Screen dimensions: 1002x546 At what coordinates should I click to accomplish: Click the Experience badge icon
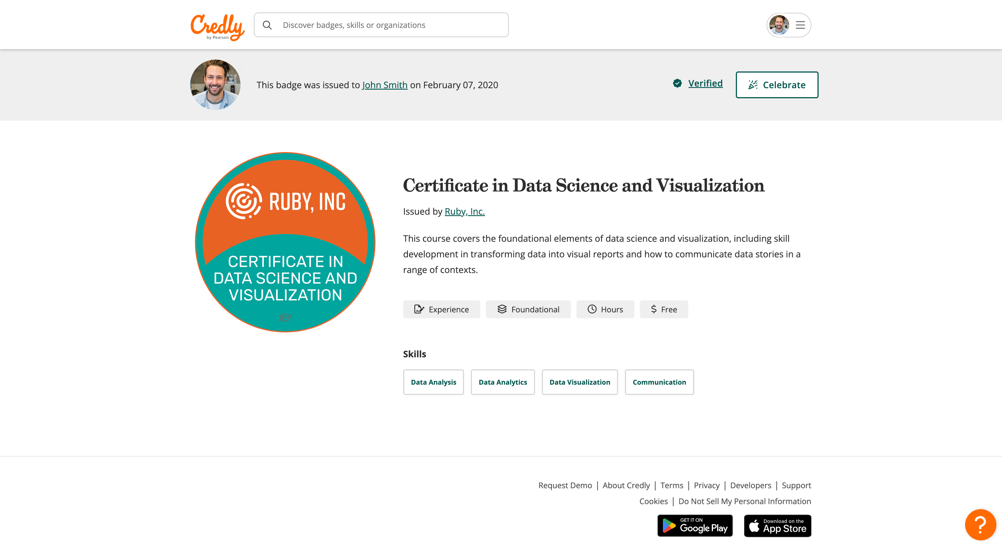[418, 309]
